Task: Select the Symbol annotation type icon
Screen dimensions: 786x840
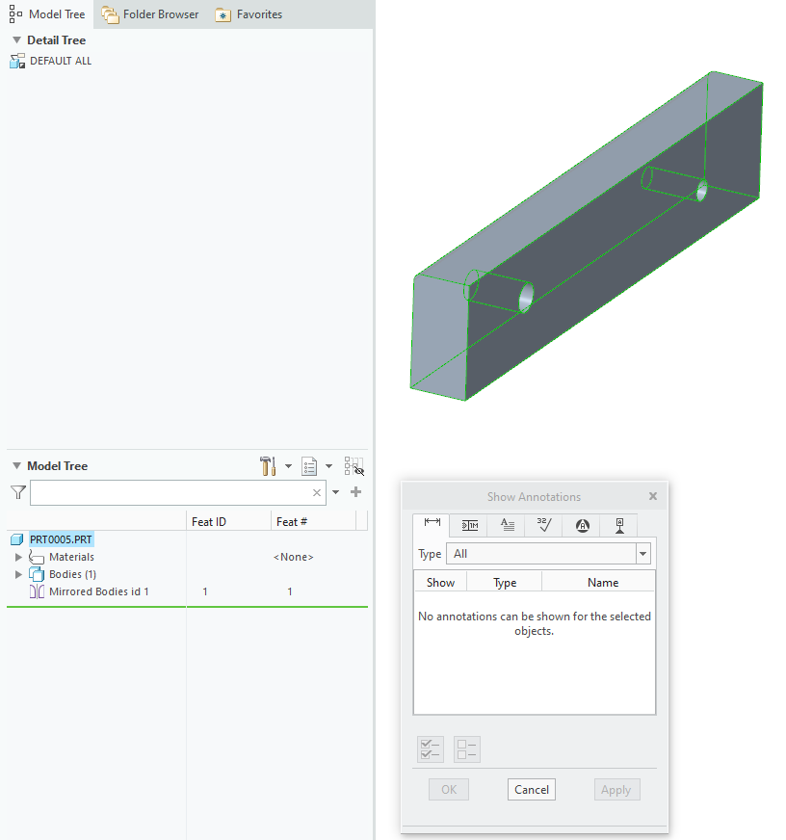Action: [582, 526]
